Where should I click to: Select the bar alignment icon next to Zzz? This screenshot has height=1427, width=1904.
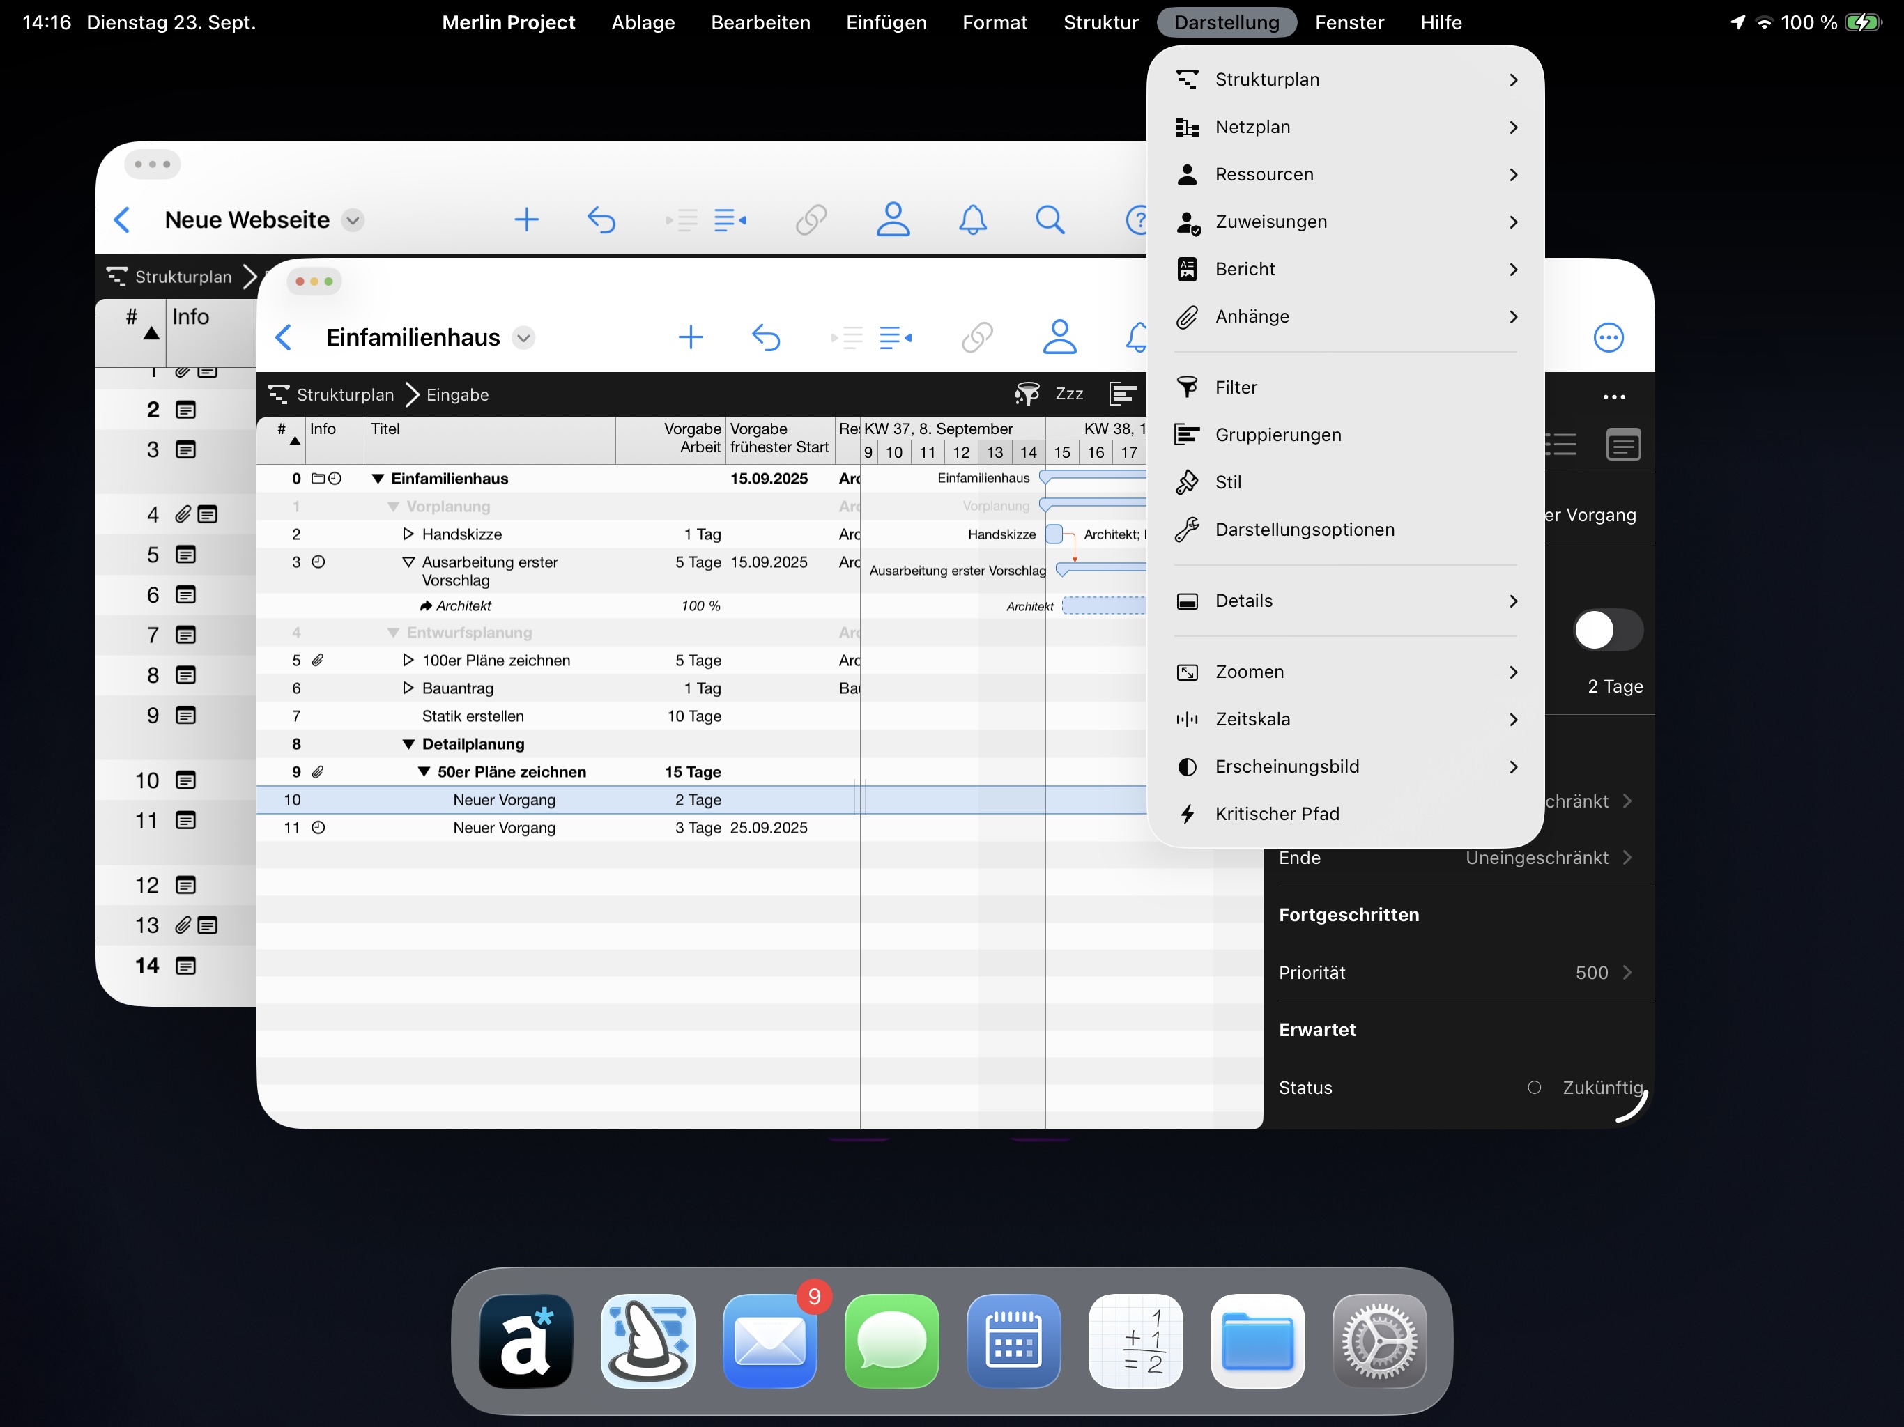pos(1124,393)
